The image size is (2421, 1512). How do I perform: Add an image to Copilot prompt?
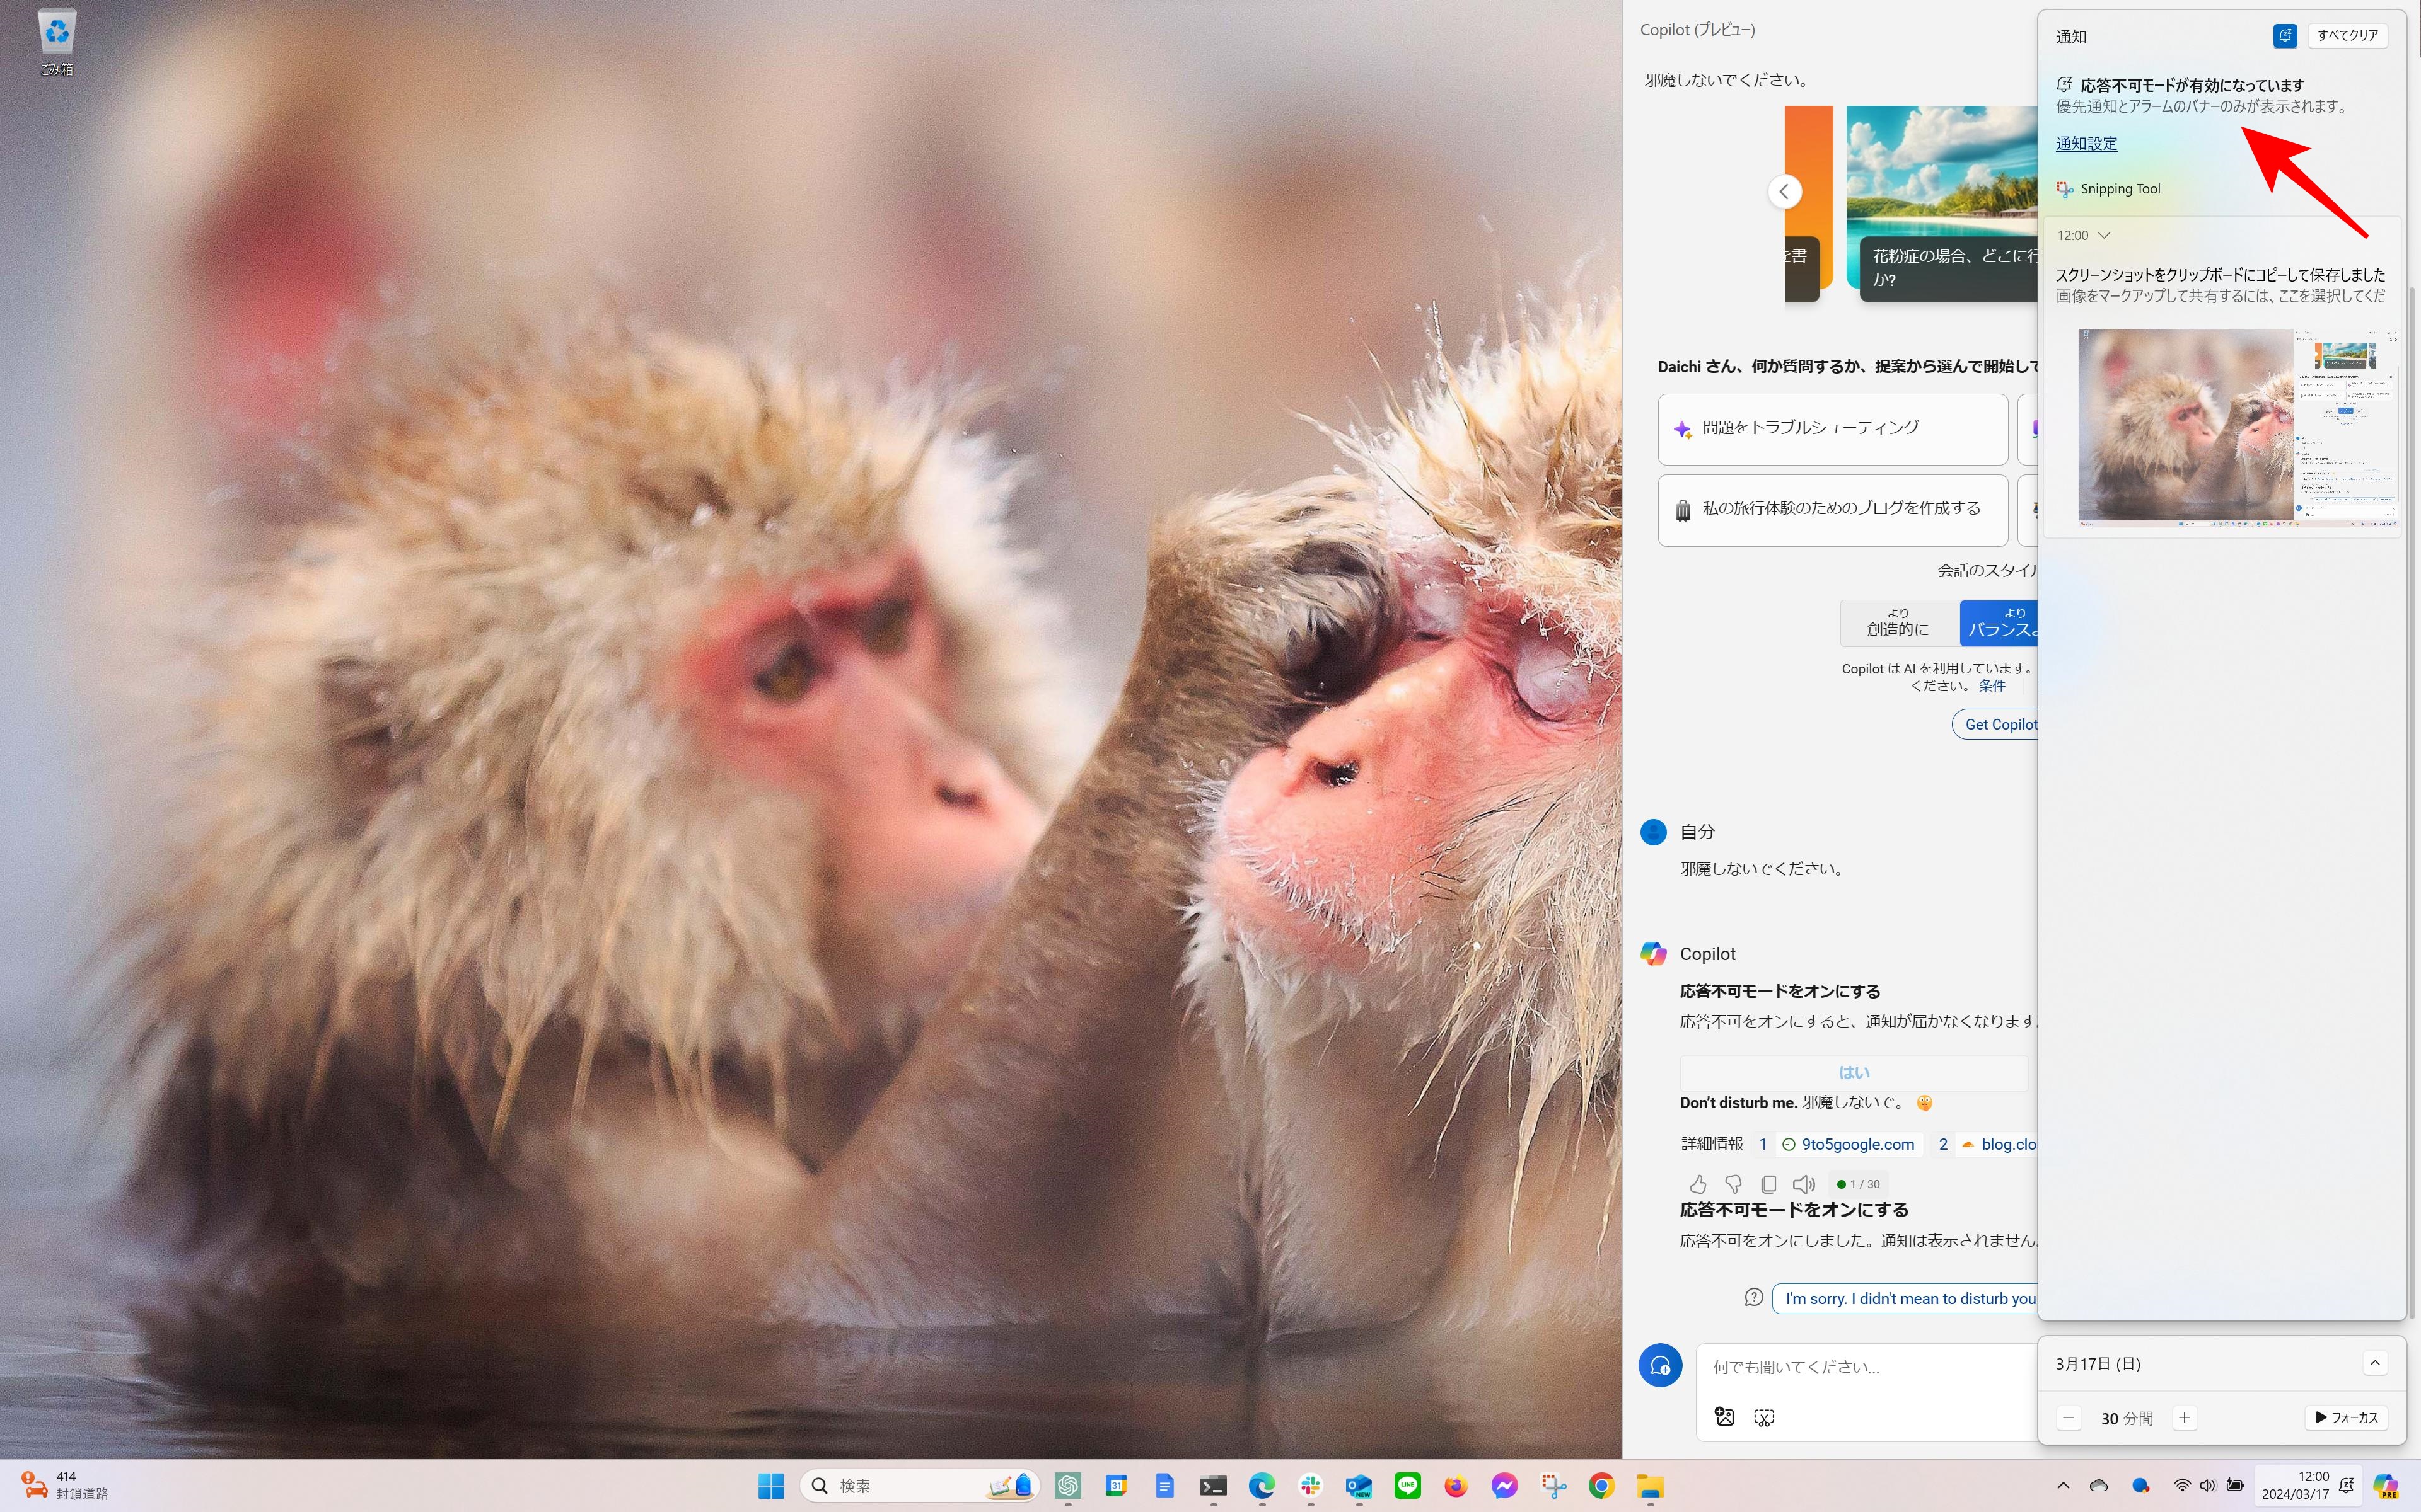pyautogui.click(x=1725, y=1417)
